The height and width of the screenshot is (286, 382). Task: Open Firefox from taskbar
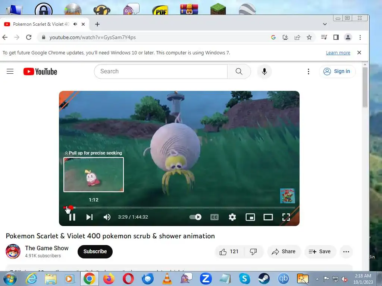(109, 279)
